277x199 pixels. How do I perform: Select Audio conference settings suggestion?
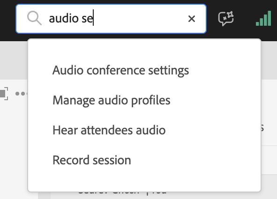click(120, 70)
